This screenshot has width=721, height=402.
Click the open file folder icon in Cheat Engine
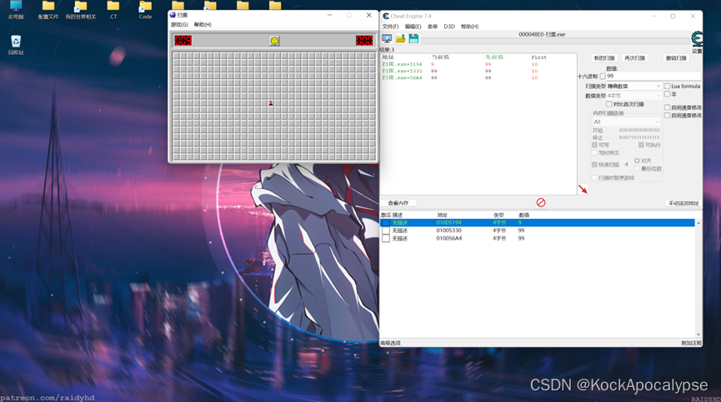coord(400,38)
